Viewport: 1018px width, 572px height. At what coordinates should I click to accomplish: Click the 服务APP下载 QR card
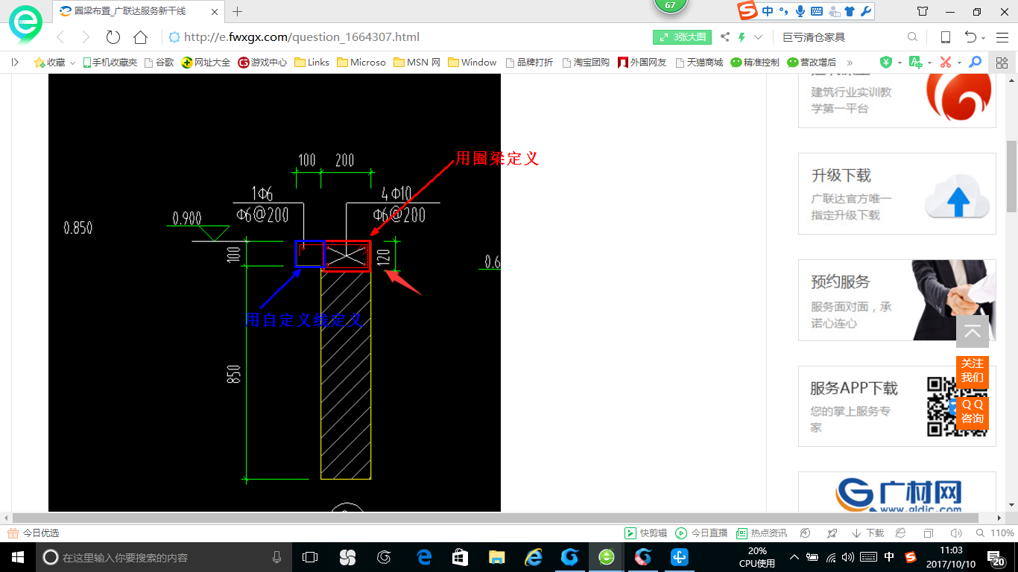pos(897,406)
